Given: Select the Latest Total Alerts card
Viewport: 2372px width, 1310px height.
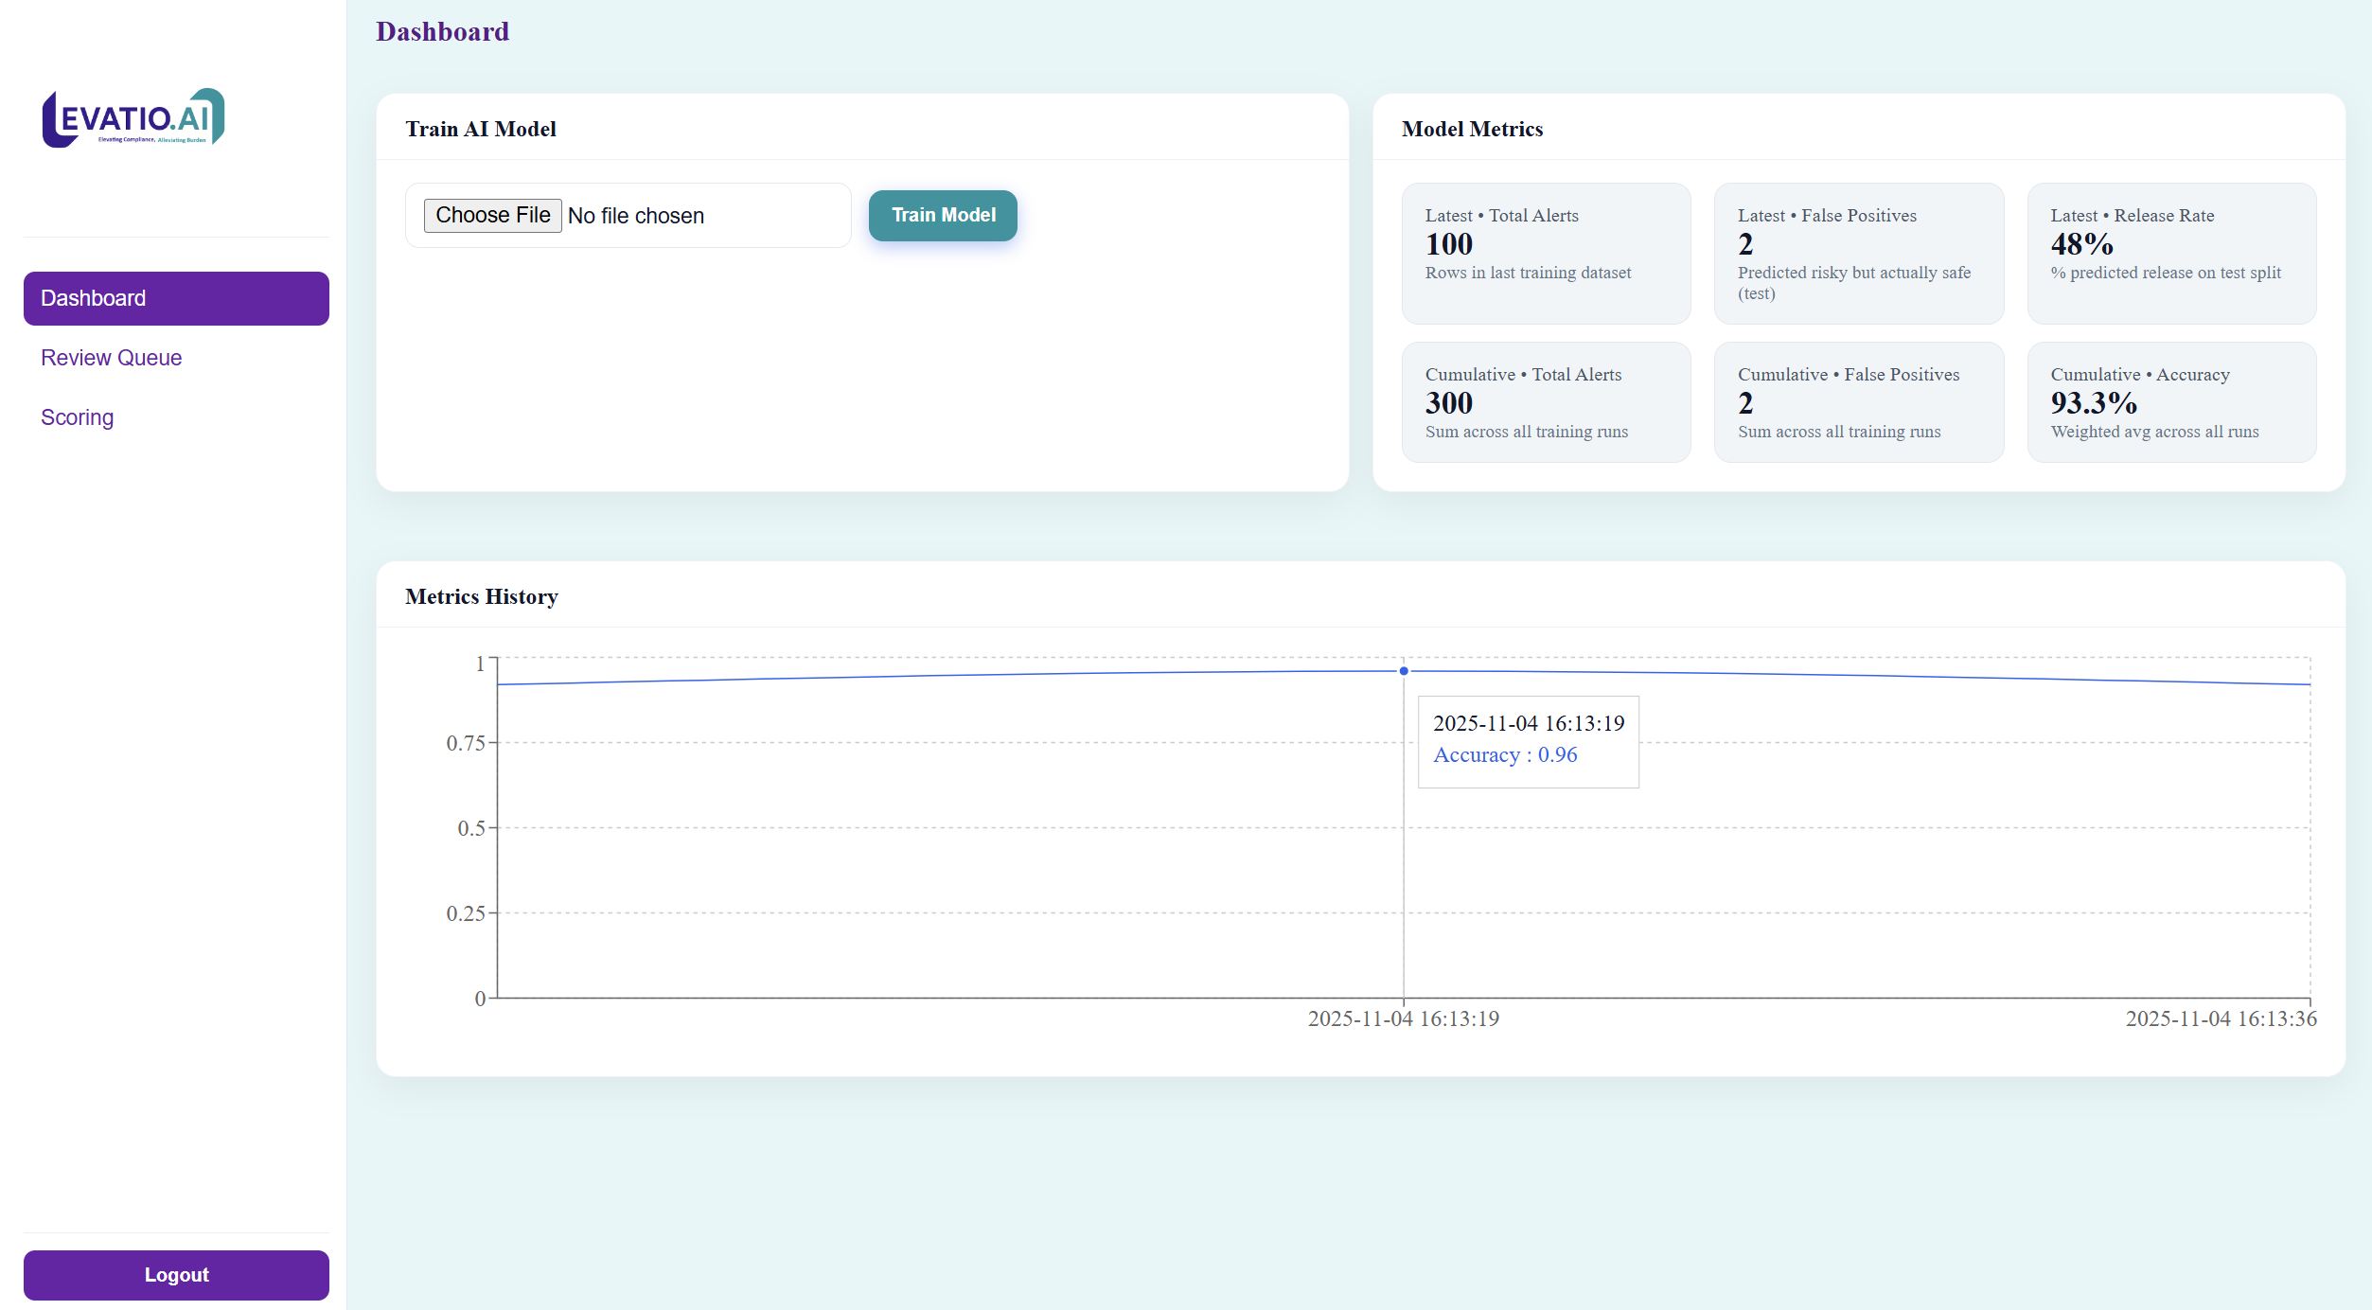Looking at the screenshot, I should pos(1546,253).
